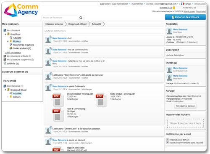Click the file icon on the import button
Screen dimensions: 210x154
click(x=173, y=17)
